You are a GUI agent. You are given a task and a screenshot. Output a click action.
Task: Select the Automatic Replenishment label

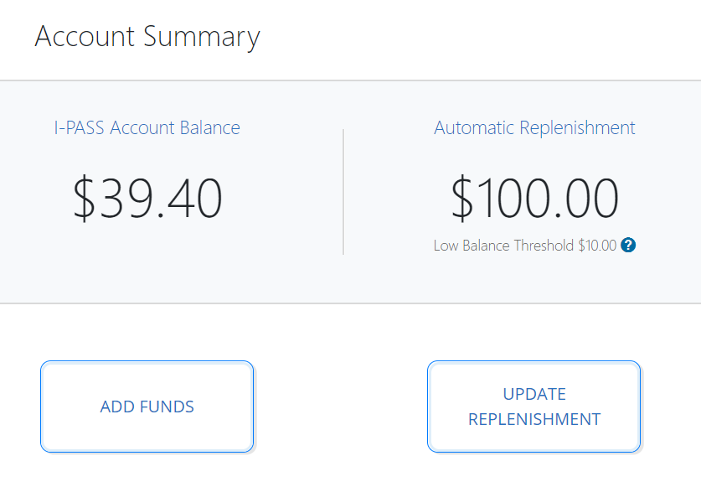[x=534, y=128]
